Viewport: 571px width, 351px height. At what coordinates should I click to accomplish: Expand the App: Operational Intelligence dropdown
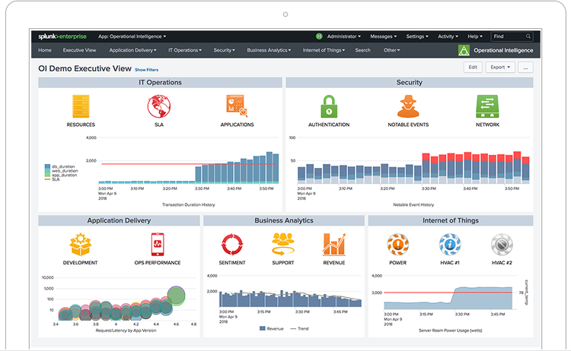point(134,36)
